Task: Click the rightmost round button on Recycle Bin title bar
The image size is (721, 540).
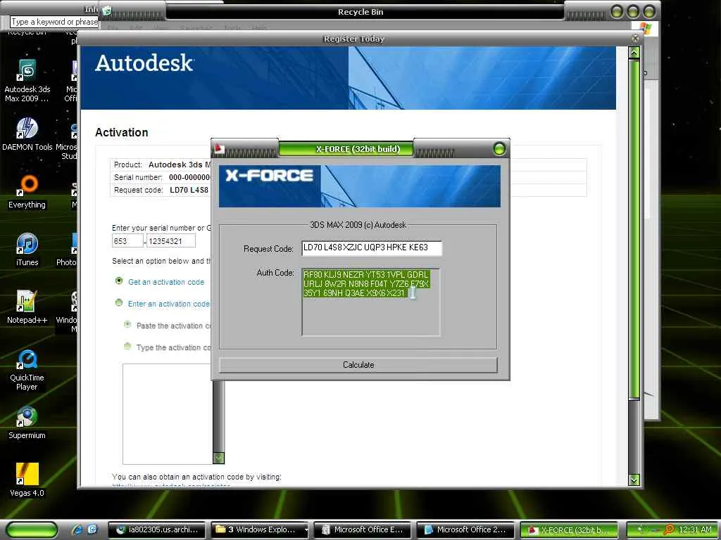Action: click(648, 11)
